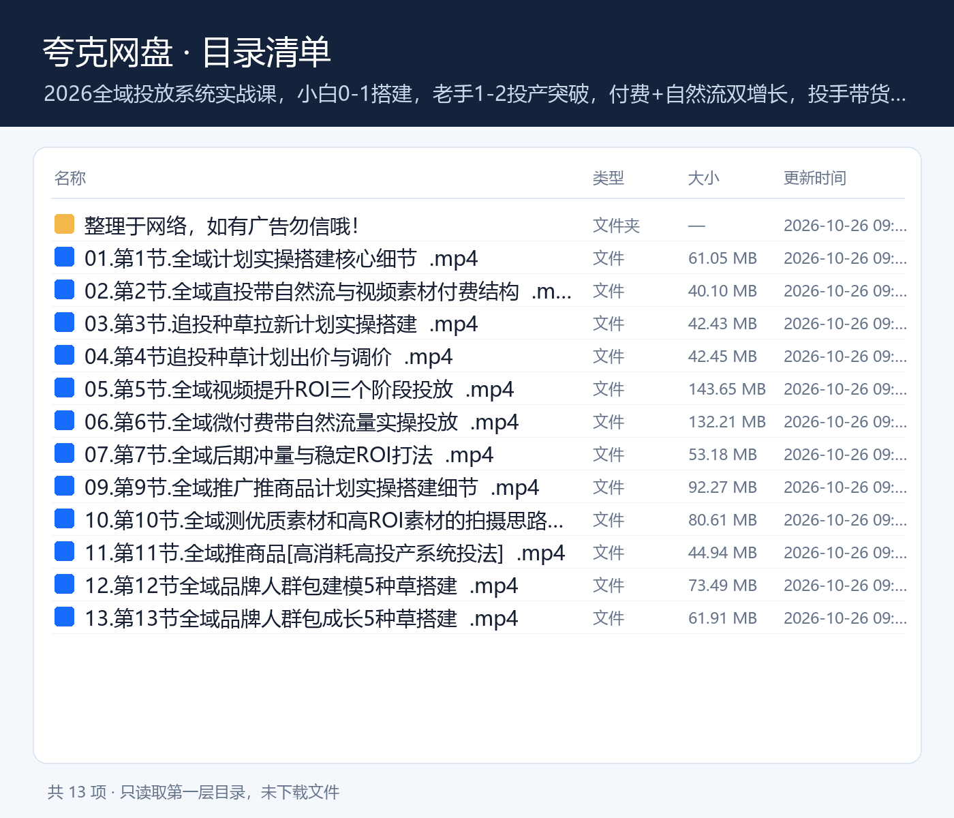Open 13.第13节全域品牌人群包成长5种草搭建 .mp4
The height and width of the screenshot is (818, 954).
click(301, 618)
